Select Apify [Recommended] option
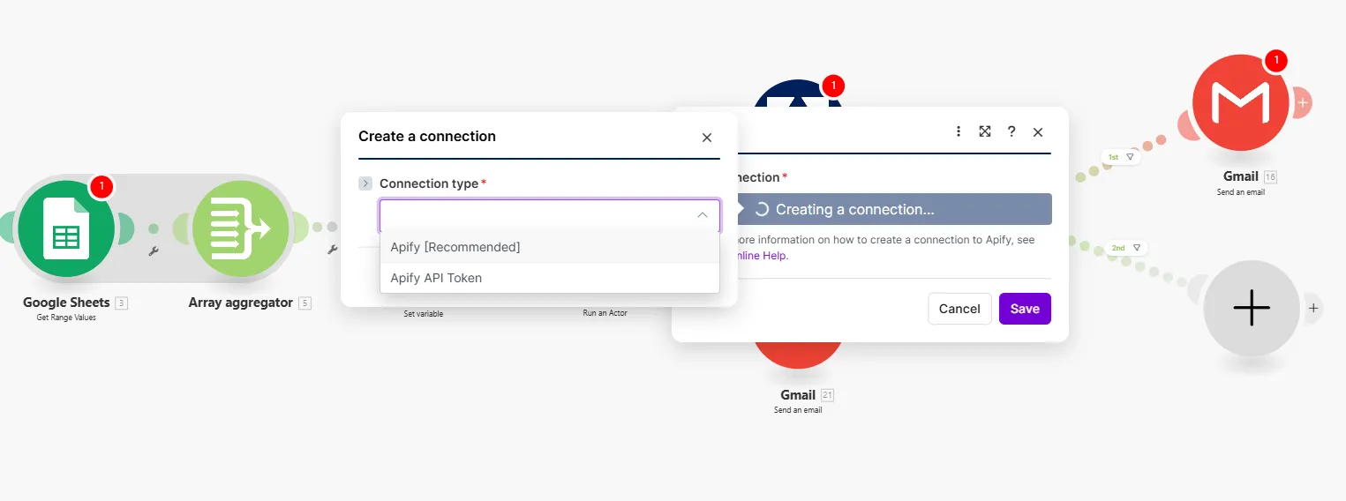This screenshot has height=501, width=1346. coord(550,247)
